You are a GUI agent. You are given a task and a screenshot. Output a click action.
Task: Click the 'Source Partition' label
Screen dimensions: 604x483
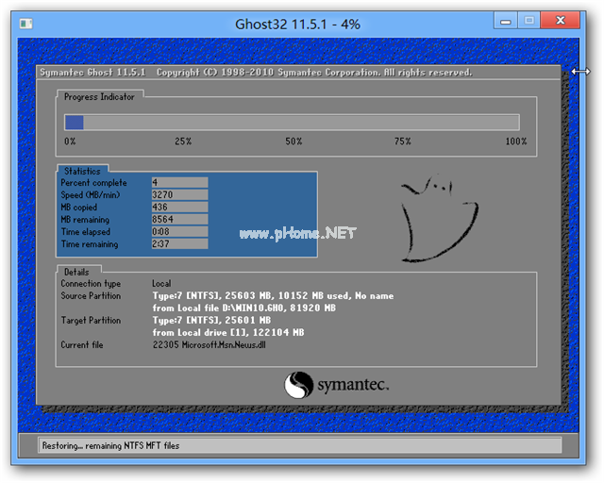91,296
